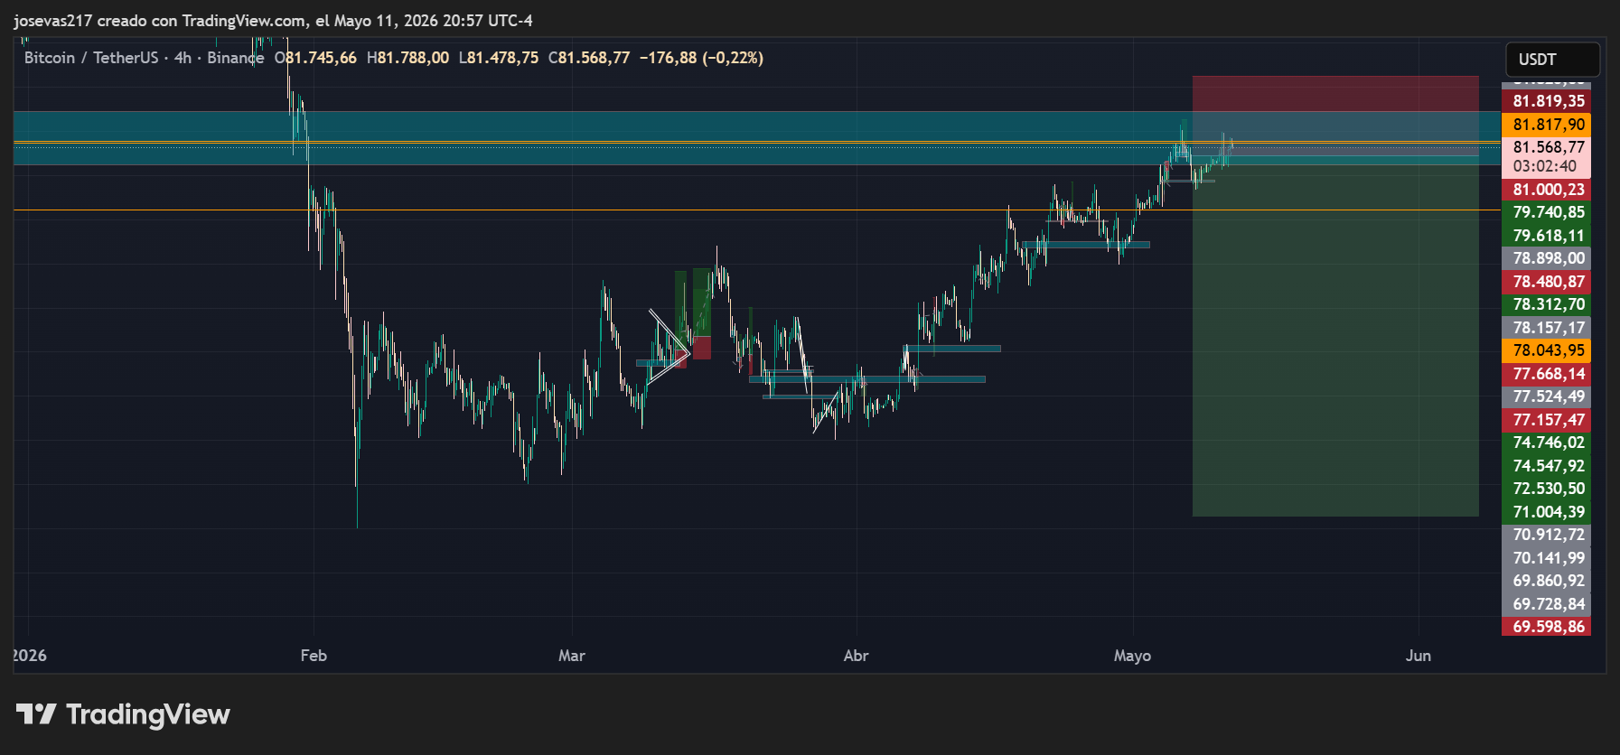
Task: Click the Bitcoin / TetherUS symbol title
Action: 91,58
